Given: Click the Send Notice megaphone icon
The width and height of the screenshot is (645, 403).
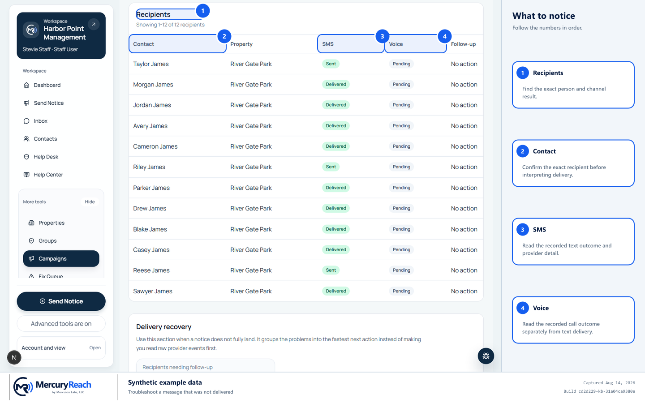Looking at the screenshot, I should click(26, 103).
